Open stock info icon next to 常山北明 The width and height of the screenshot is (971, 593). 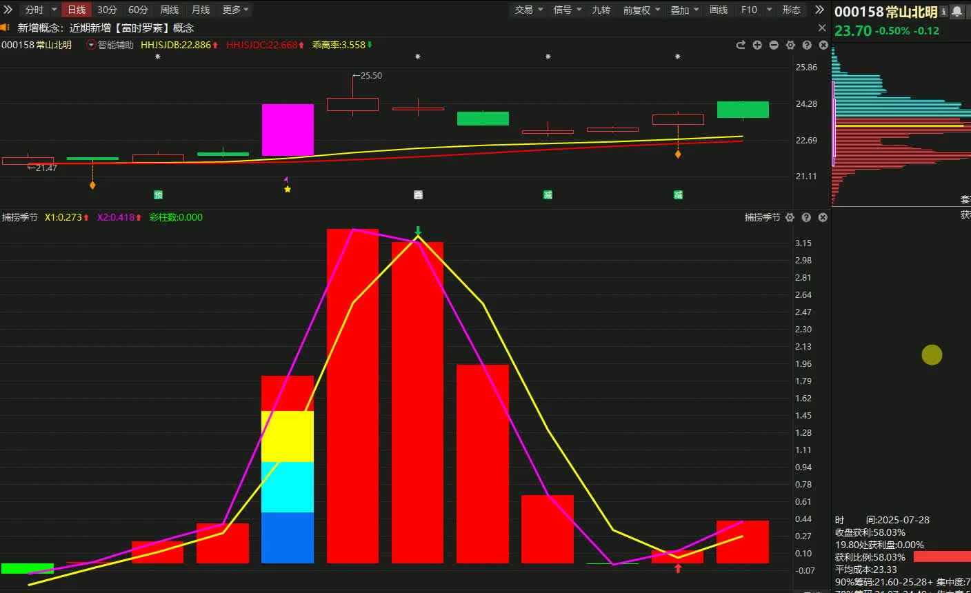pyautogui.click(x=943, y=12)
